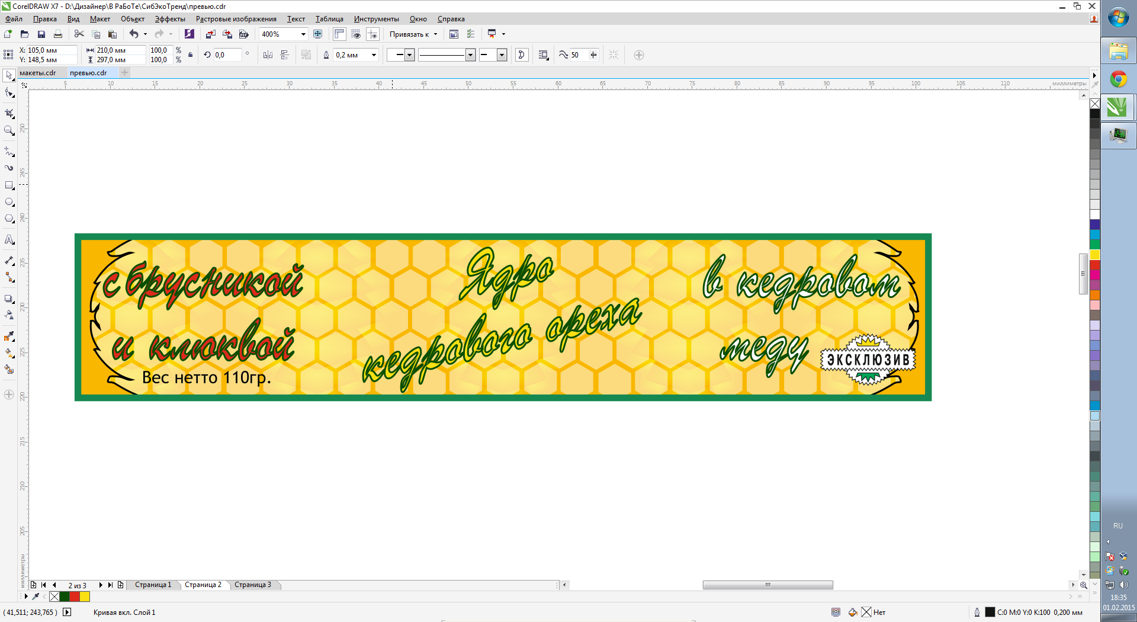
Task: Select the Polygon tool
Action: [x=9, y=219]
